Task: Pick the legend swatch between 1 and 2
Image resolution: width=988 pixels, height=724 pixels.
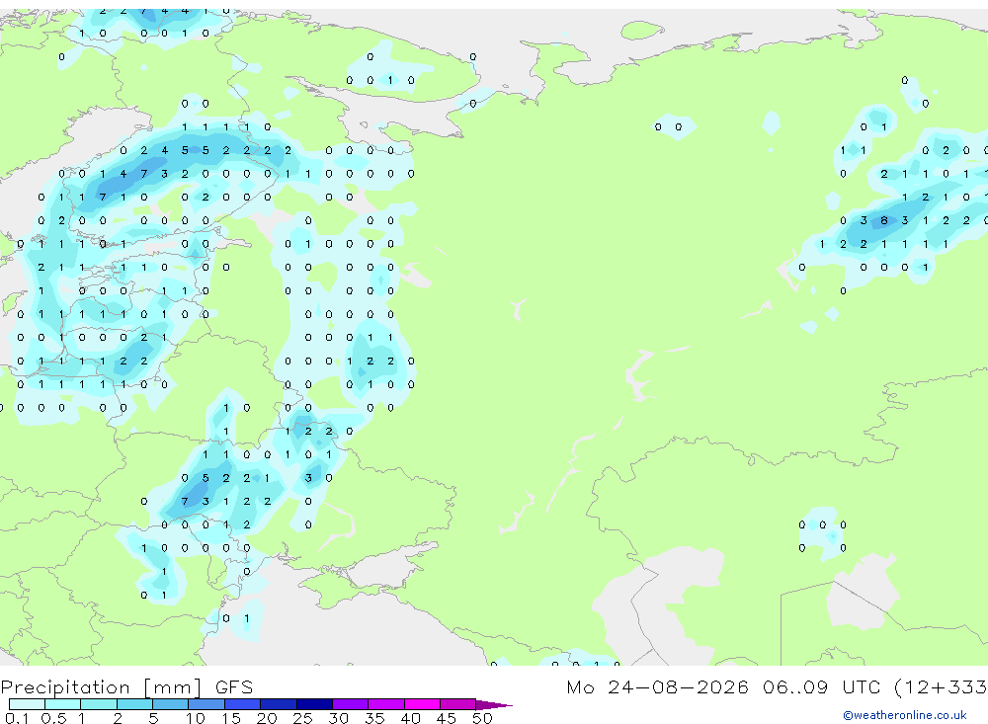Action: [x=98, y=704]
